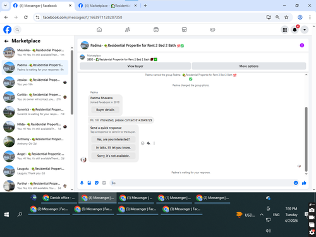This screenshot has height=237, width=316.
Task: Switch to the Marketplace browser tab
Action: click(107, 6)
